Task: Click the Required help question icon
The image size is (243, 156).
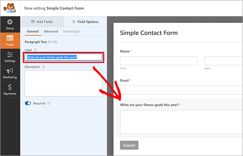Action: [49, 103]
